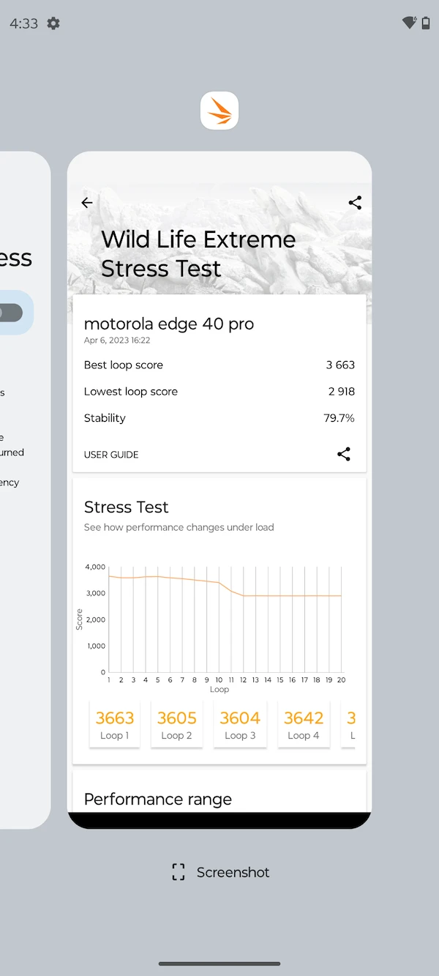The height and width of the screenshot is (976, 439).
Task: Select the Loop 3 score card
Action: [240, 724]
